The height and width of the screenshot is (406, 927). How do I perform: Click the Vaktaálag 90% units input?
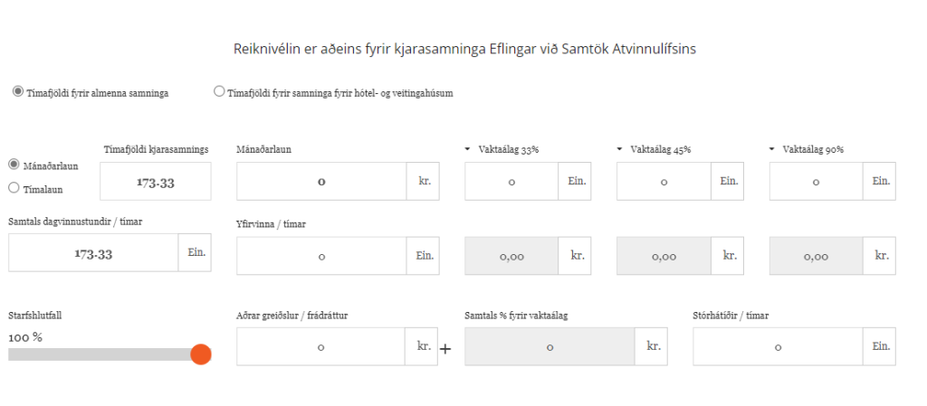[x=816, y=182]
